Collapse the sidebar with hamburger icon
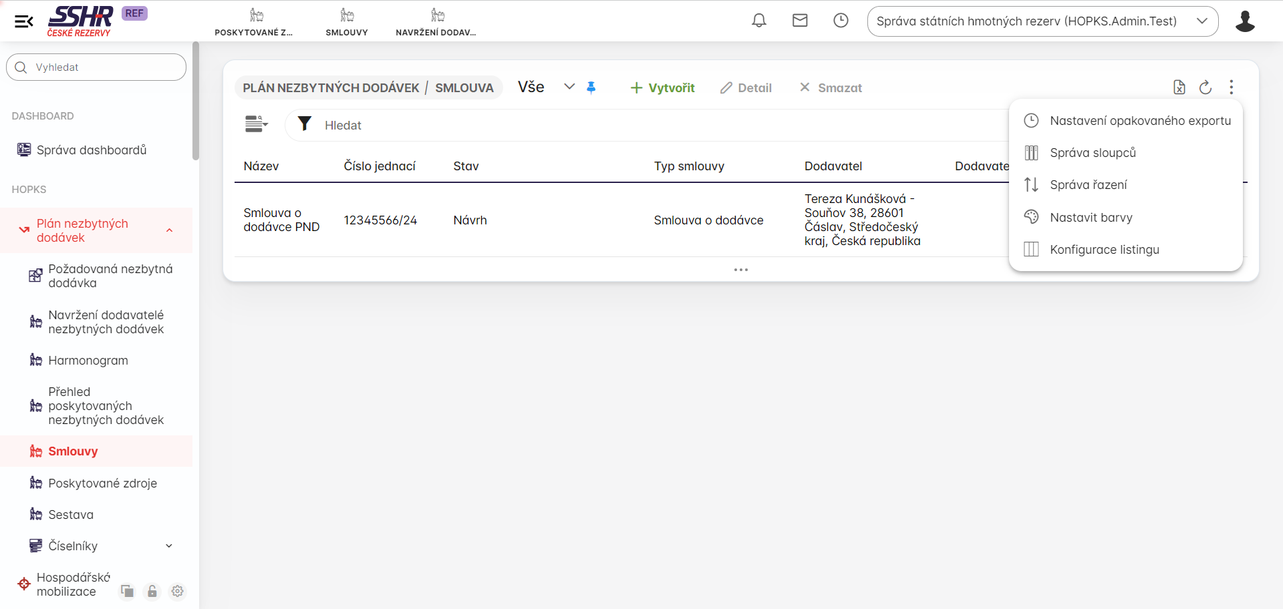This screenshot has height=609, width=1283. (x=24, y=21)
